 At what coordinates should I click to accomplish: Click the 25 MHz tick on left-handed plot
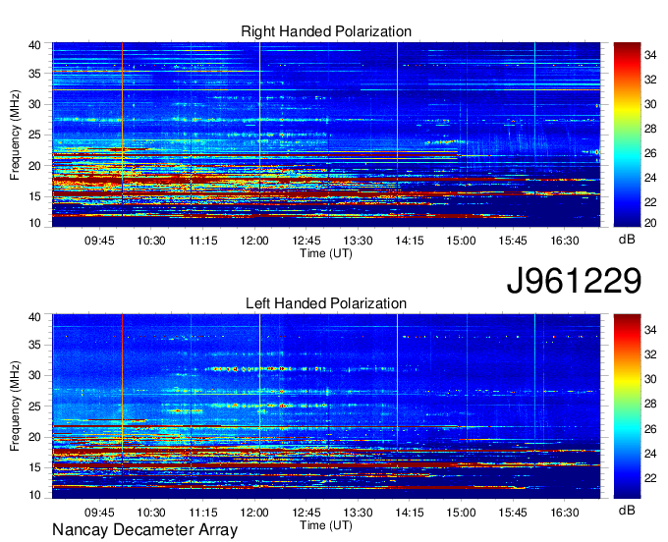pyautogui.click(x=34, y=406)
